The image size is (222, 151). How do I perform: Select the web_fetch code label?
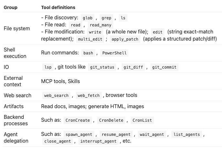coord(89,96)
